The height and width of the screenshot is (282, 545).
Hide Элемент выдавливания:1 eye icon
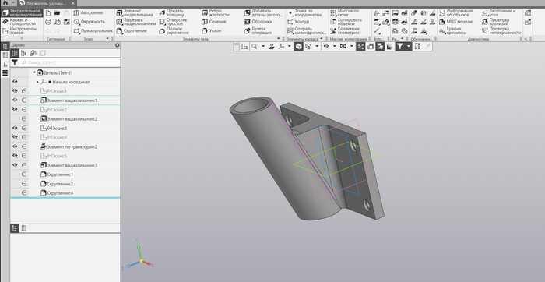[x=15, y=100]
